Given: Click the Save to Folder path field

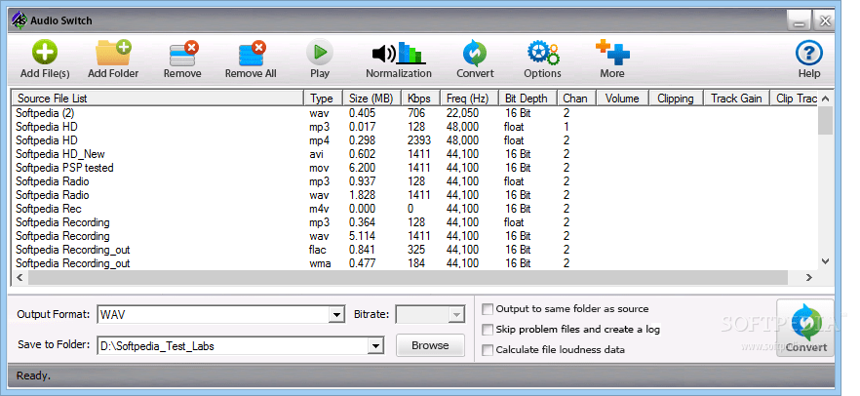Looking at the screenshot, I should pos(233,345).
